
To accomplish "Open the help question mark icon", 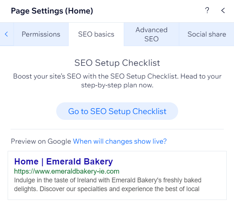I will 207,11.
